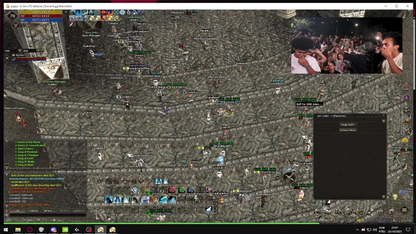Show hidden system tray icons
This screenshot has height=234, width=416.
[357, 230]
